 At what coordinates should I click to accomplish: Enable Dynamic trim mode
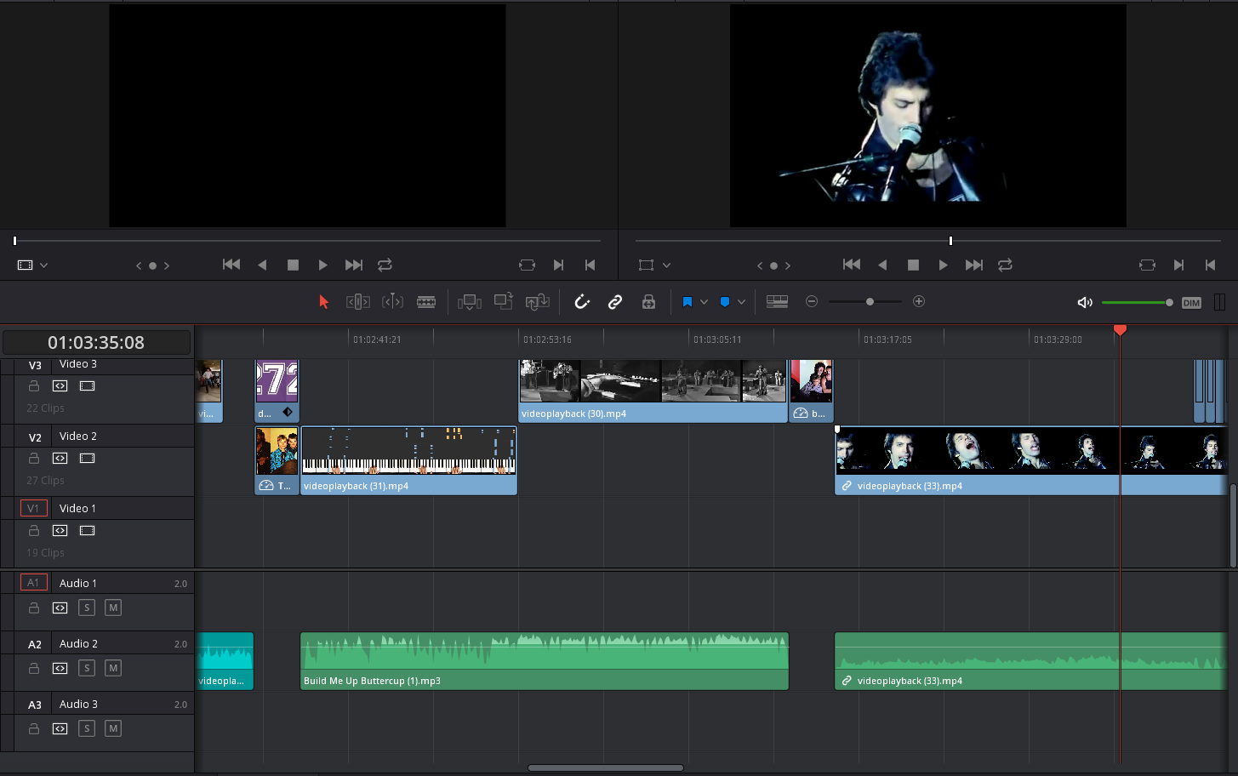[392, 301]
